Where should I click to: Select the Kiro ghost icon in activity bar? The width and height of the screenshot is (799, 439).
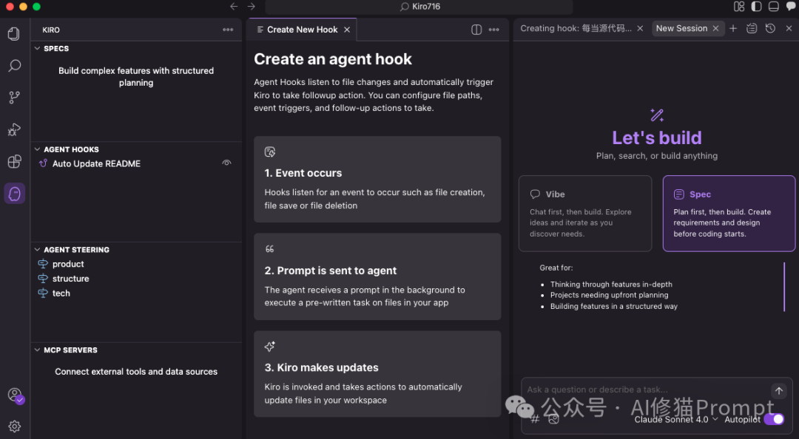point(14,194)
